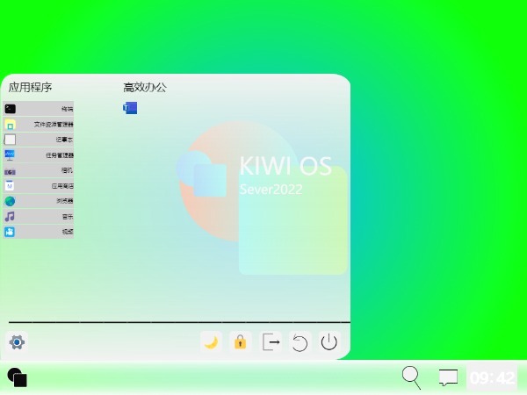Put the computer to sleep with moon button
The height and width of the screenshot is (395, 527).
pyautogui.click(x=211, y=342)
